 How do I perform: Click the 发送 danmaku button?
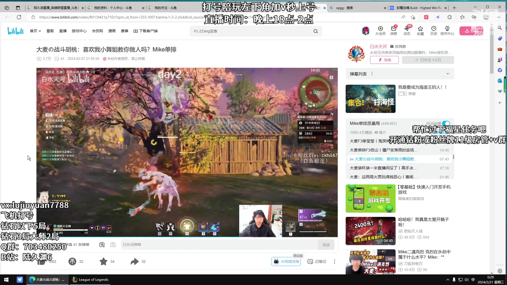tap(326, 245)
